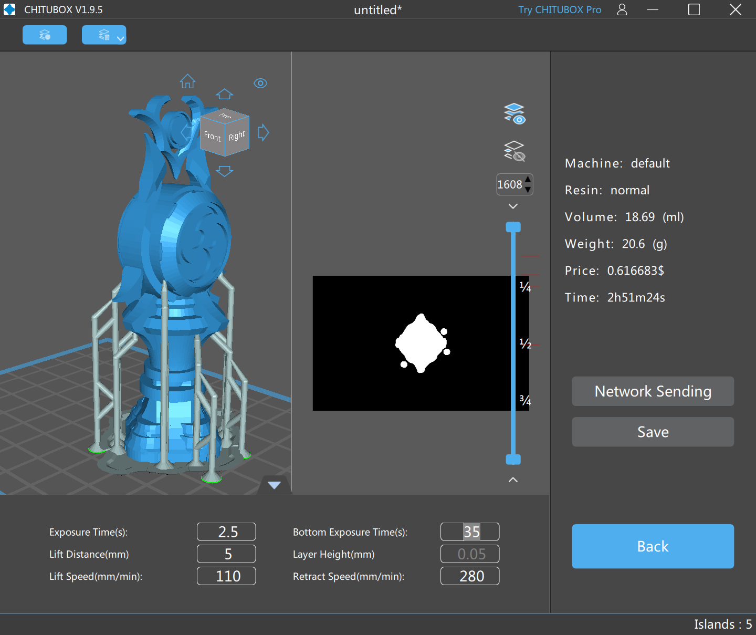Click the chevron-up below the layer slider

point(513,480)
